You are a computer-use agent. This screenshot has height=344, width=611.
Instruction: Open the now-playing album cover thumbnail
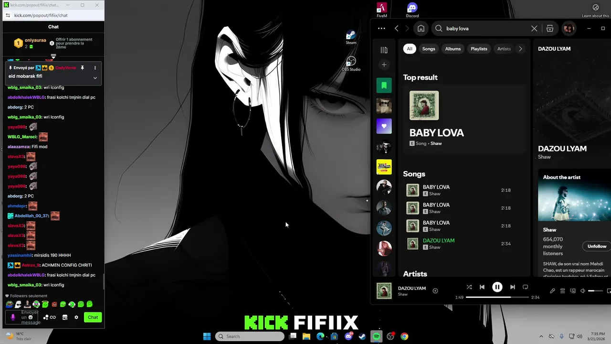tap(384, 291)
